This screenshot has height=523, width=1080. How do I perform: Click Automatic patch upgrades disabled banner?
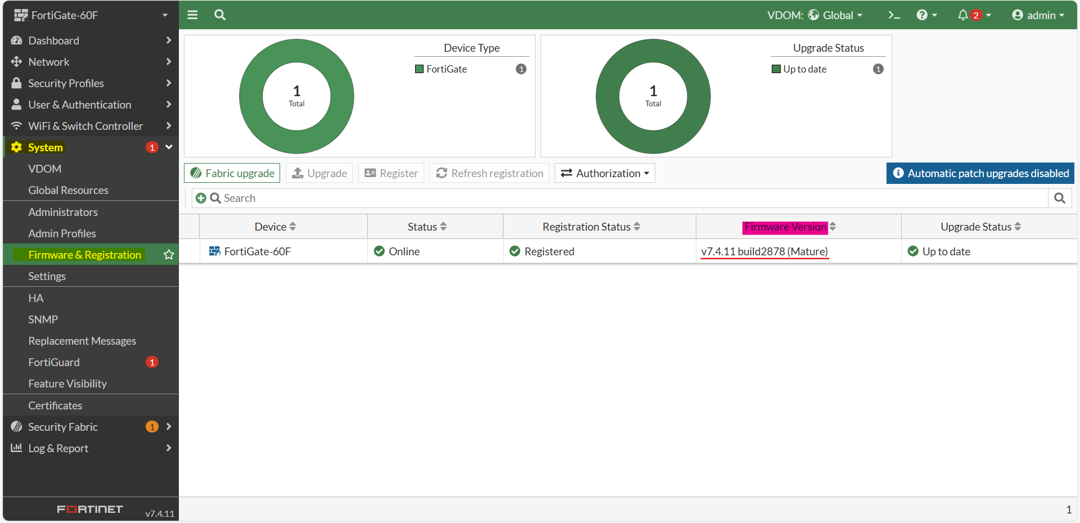(980, 173)
